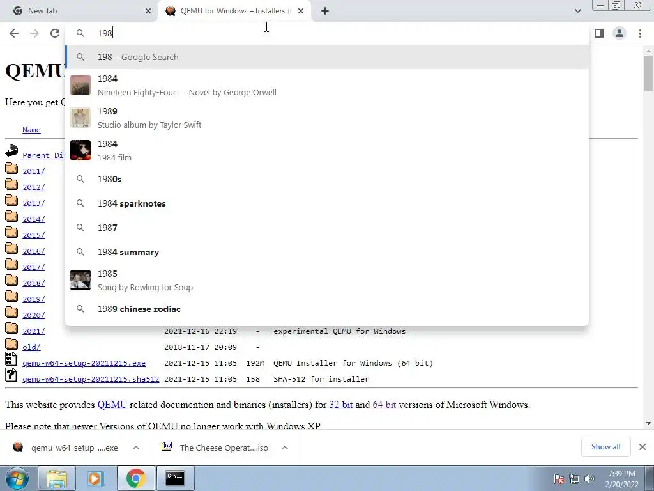The image size is (654, 491).
Task: Click the forward navigation arrow
Action: [34, 33]
